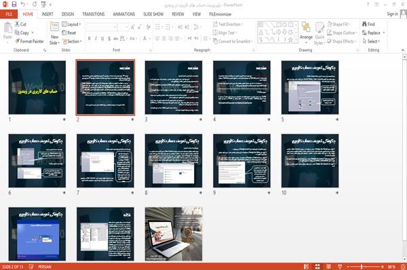The height and width of the screenshot is (270, 407).
Task: Click the right arrow shape in gallery
Action: tap(279, 32)
